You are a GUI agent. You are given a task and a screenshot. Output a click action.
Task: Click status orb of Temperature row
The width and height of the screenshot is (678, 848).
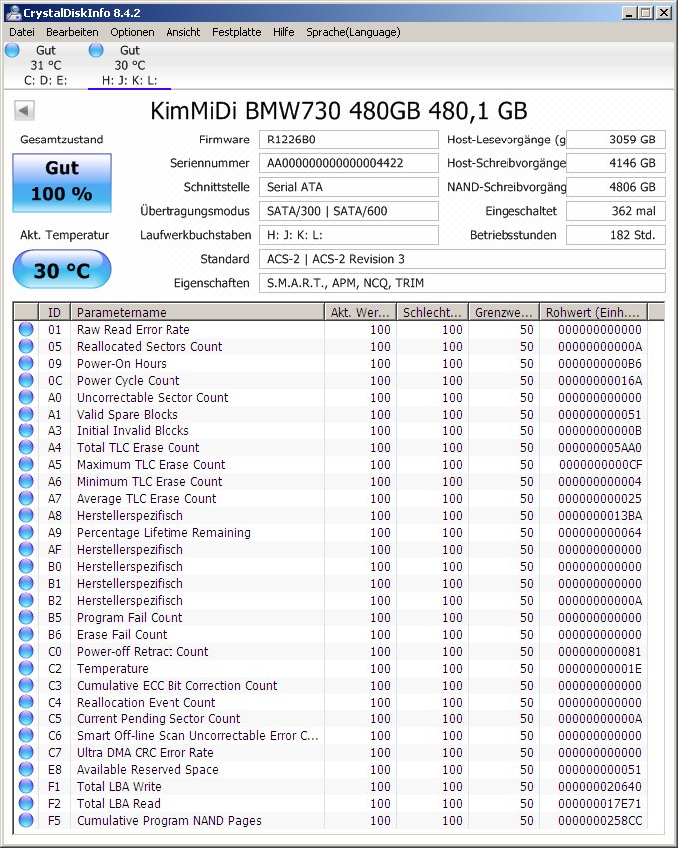[26, 668]
